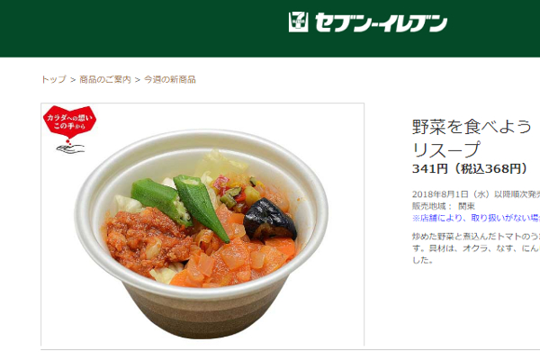Click the product title 野菜を食べよう

click(x=472, y=126)
